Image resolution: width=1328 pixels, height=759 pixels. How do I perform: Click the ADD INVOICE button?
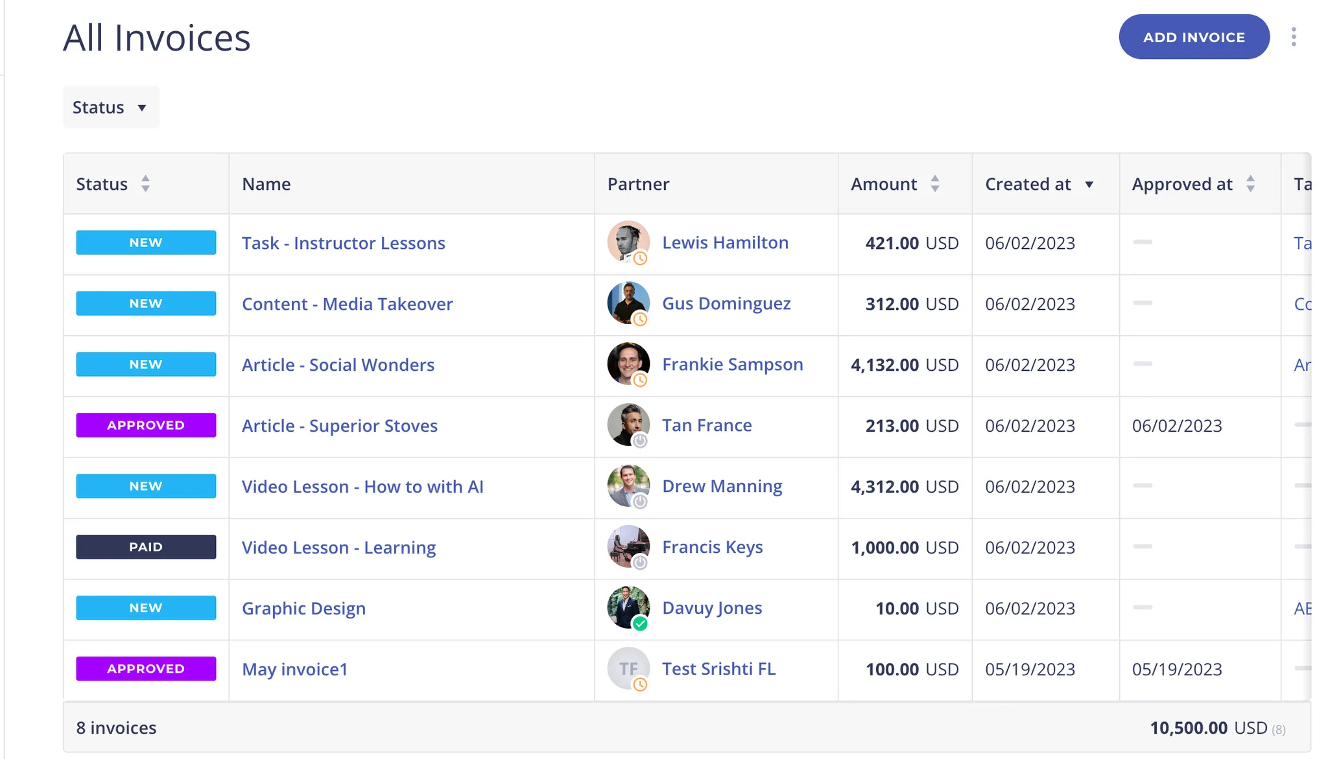(1193, 37)
